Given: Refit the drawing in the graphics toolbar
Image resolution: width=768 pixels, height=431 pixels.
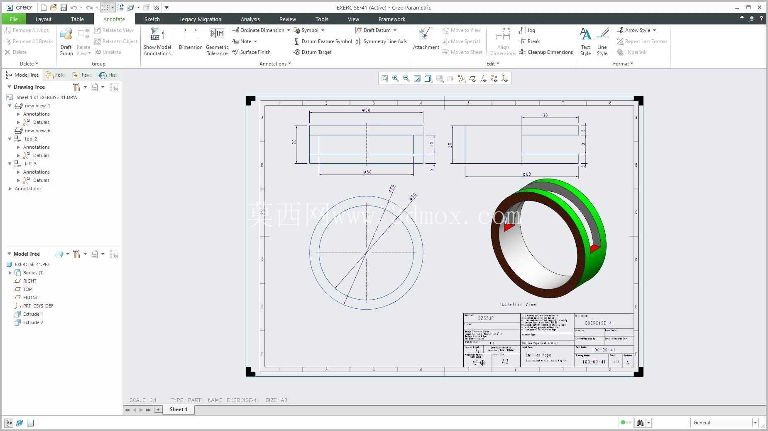Looking at the screenshot, I should click(385, 78).
